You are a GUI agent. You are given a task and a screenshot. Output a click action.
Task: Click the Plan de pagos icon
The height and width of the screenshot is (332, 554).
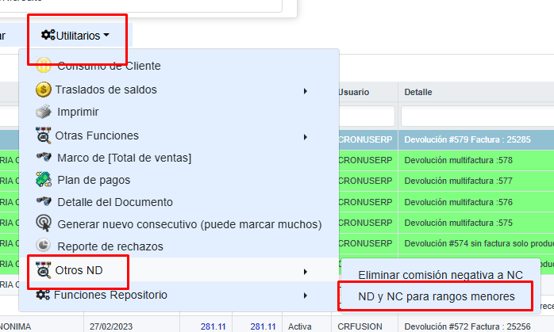click(x=44, y=180)
